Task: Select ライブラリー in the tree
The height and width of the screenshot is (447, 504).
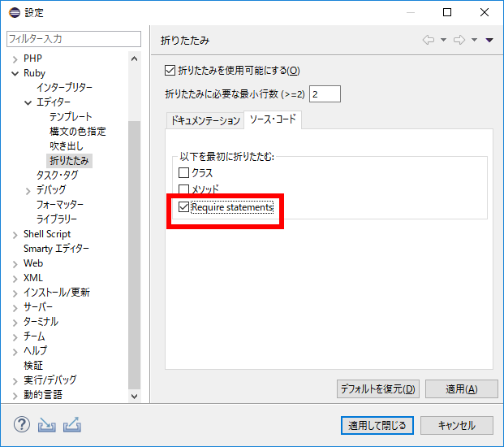Action: (x=57, y=219)
